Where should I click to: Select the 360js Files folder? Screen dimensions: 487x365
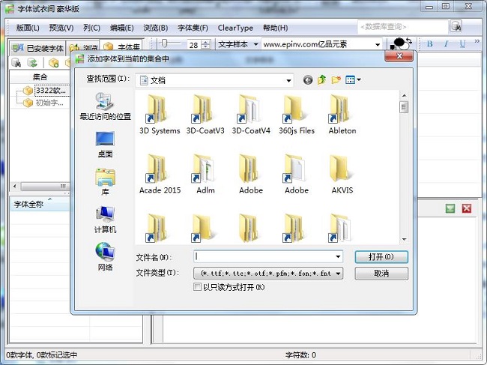(297, 115)
